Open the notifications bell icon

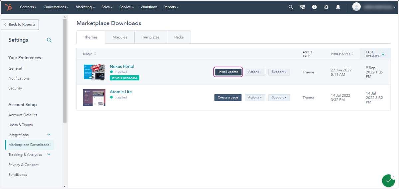tap(338, 7)
